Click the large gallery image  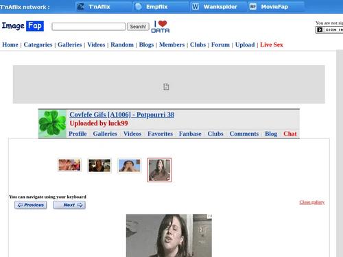(169, 236)
